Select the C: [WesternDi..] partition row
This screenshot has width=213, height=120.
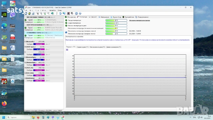(44, 43)
